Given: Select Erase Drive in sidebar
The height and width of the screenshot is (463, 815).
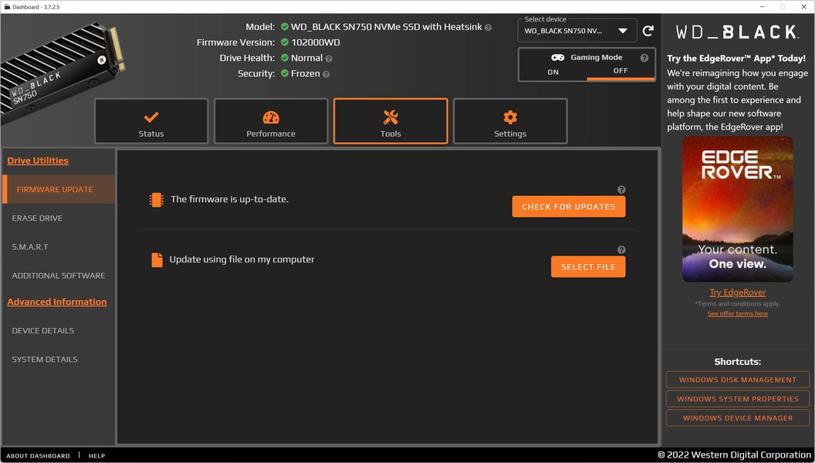Looking at the screenshot, I should [37, 218].
